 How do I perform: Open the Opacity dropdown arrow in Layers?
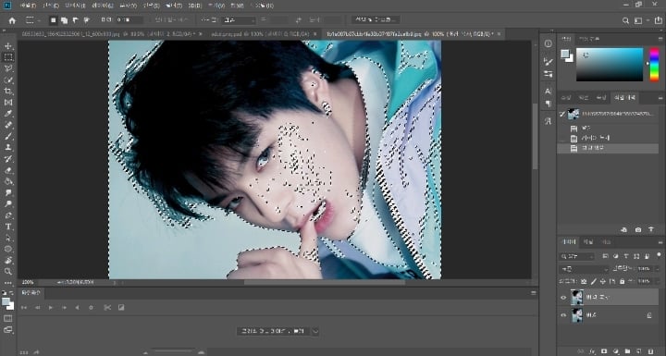pyautogui.click(x=658, y=269)
